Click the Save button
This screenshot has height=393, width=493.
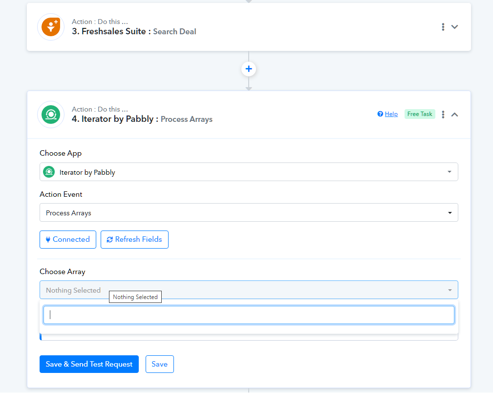click(160, 364)
